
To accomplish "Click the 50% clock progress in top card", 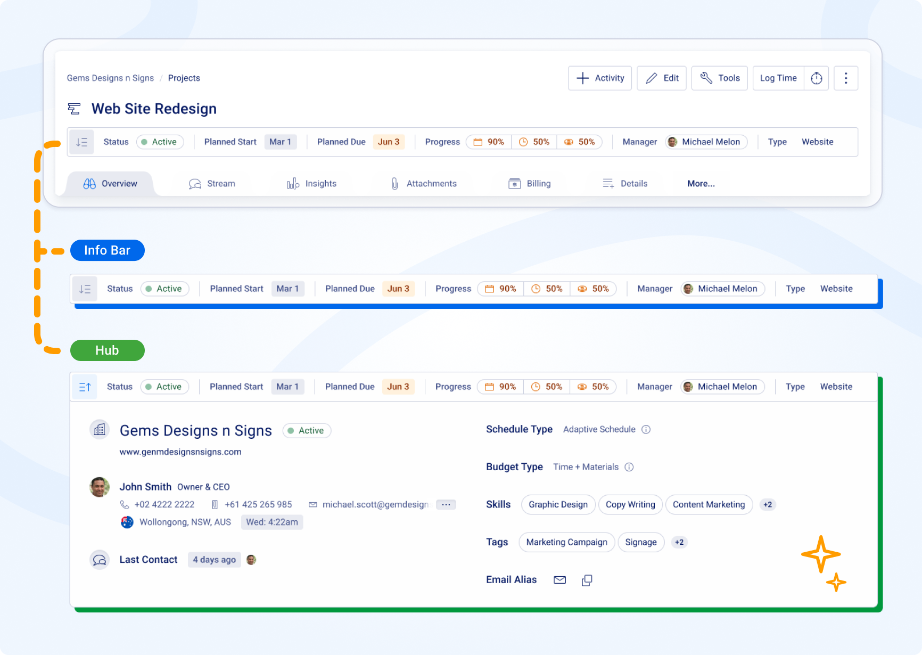I will pos(534,142).
